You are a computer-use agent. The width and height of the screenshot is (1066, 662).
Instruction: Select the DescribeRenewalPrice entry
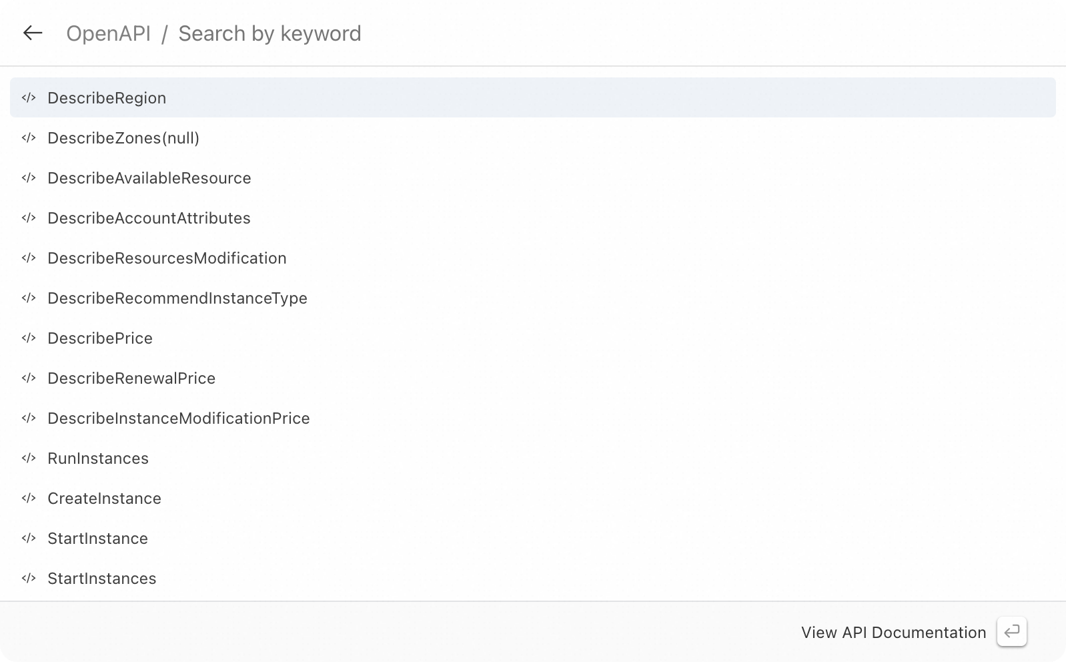pos(131,378)
